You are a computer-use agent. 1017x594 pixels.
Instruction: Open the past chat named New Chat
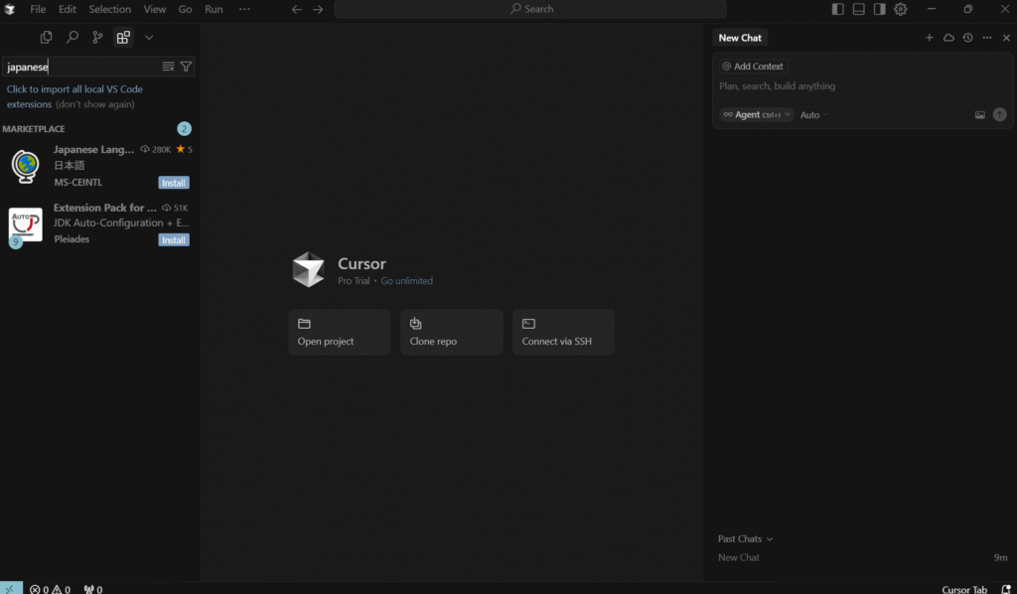863,557
